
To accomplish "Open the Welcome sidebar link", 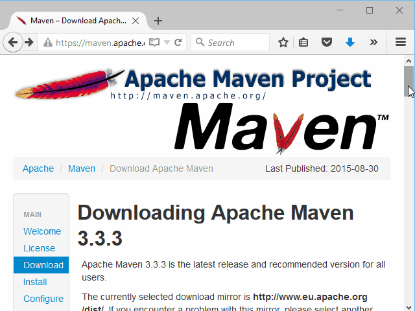I will [42, 231].
